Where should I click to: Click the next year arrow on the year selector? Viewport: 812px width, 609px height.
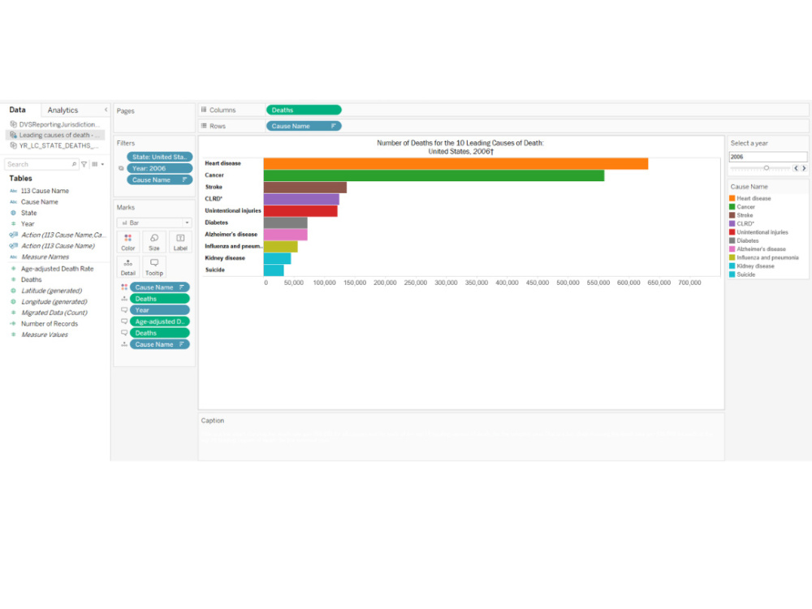804,168
